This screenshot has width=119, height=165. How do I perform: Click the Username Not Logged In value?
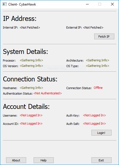[x=31, y=115]
